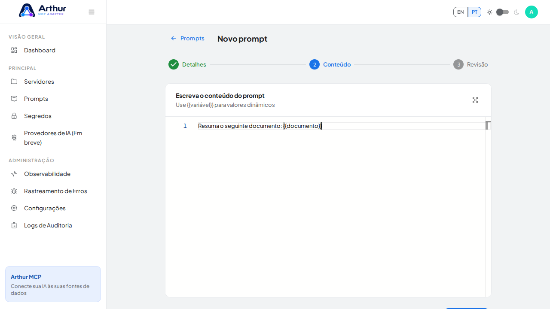Click the {{documento}} variable in editor
The image size is (550, 309).
coord(302,126)
